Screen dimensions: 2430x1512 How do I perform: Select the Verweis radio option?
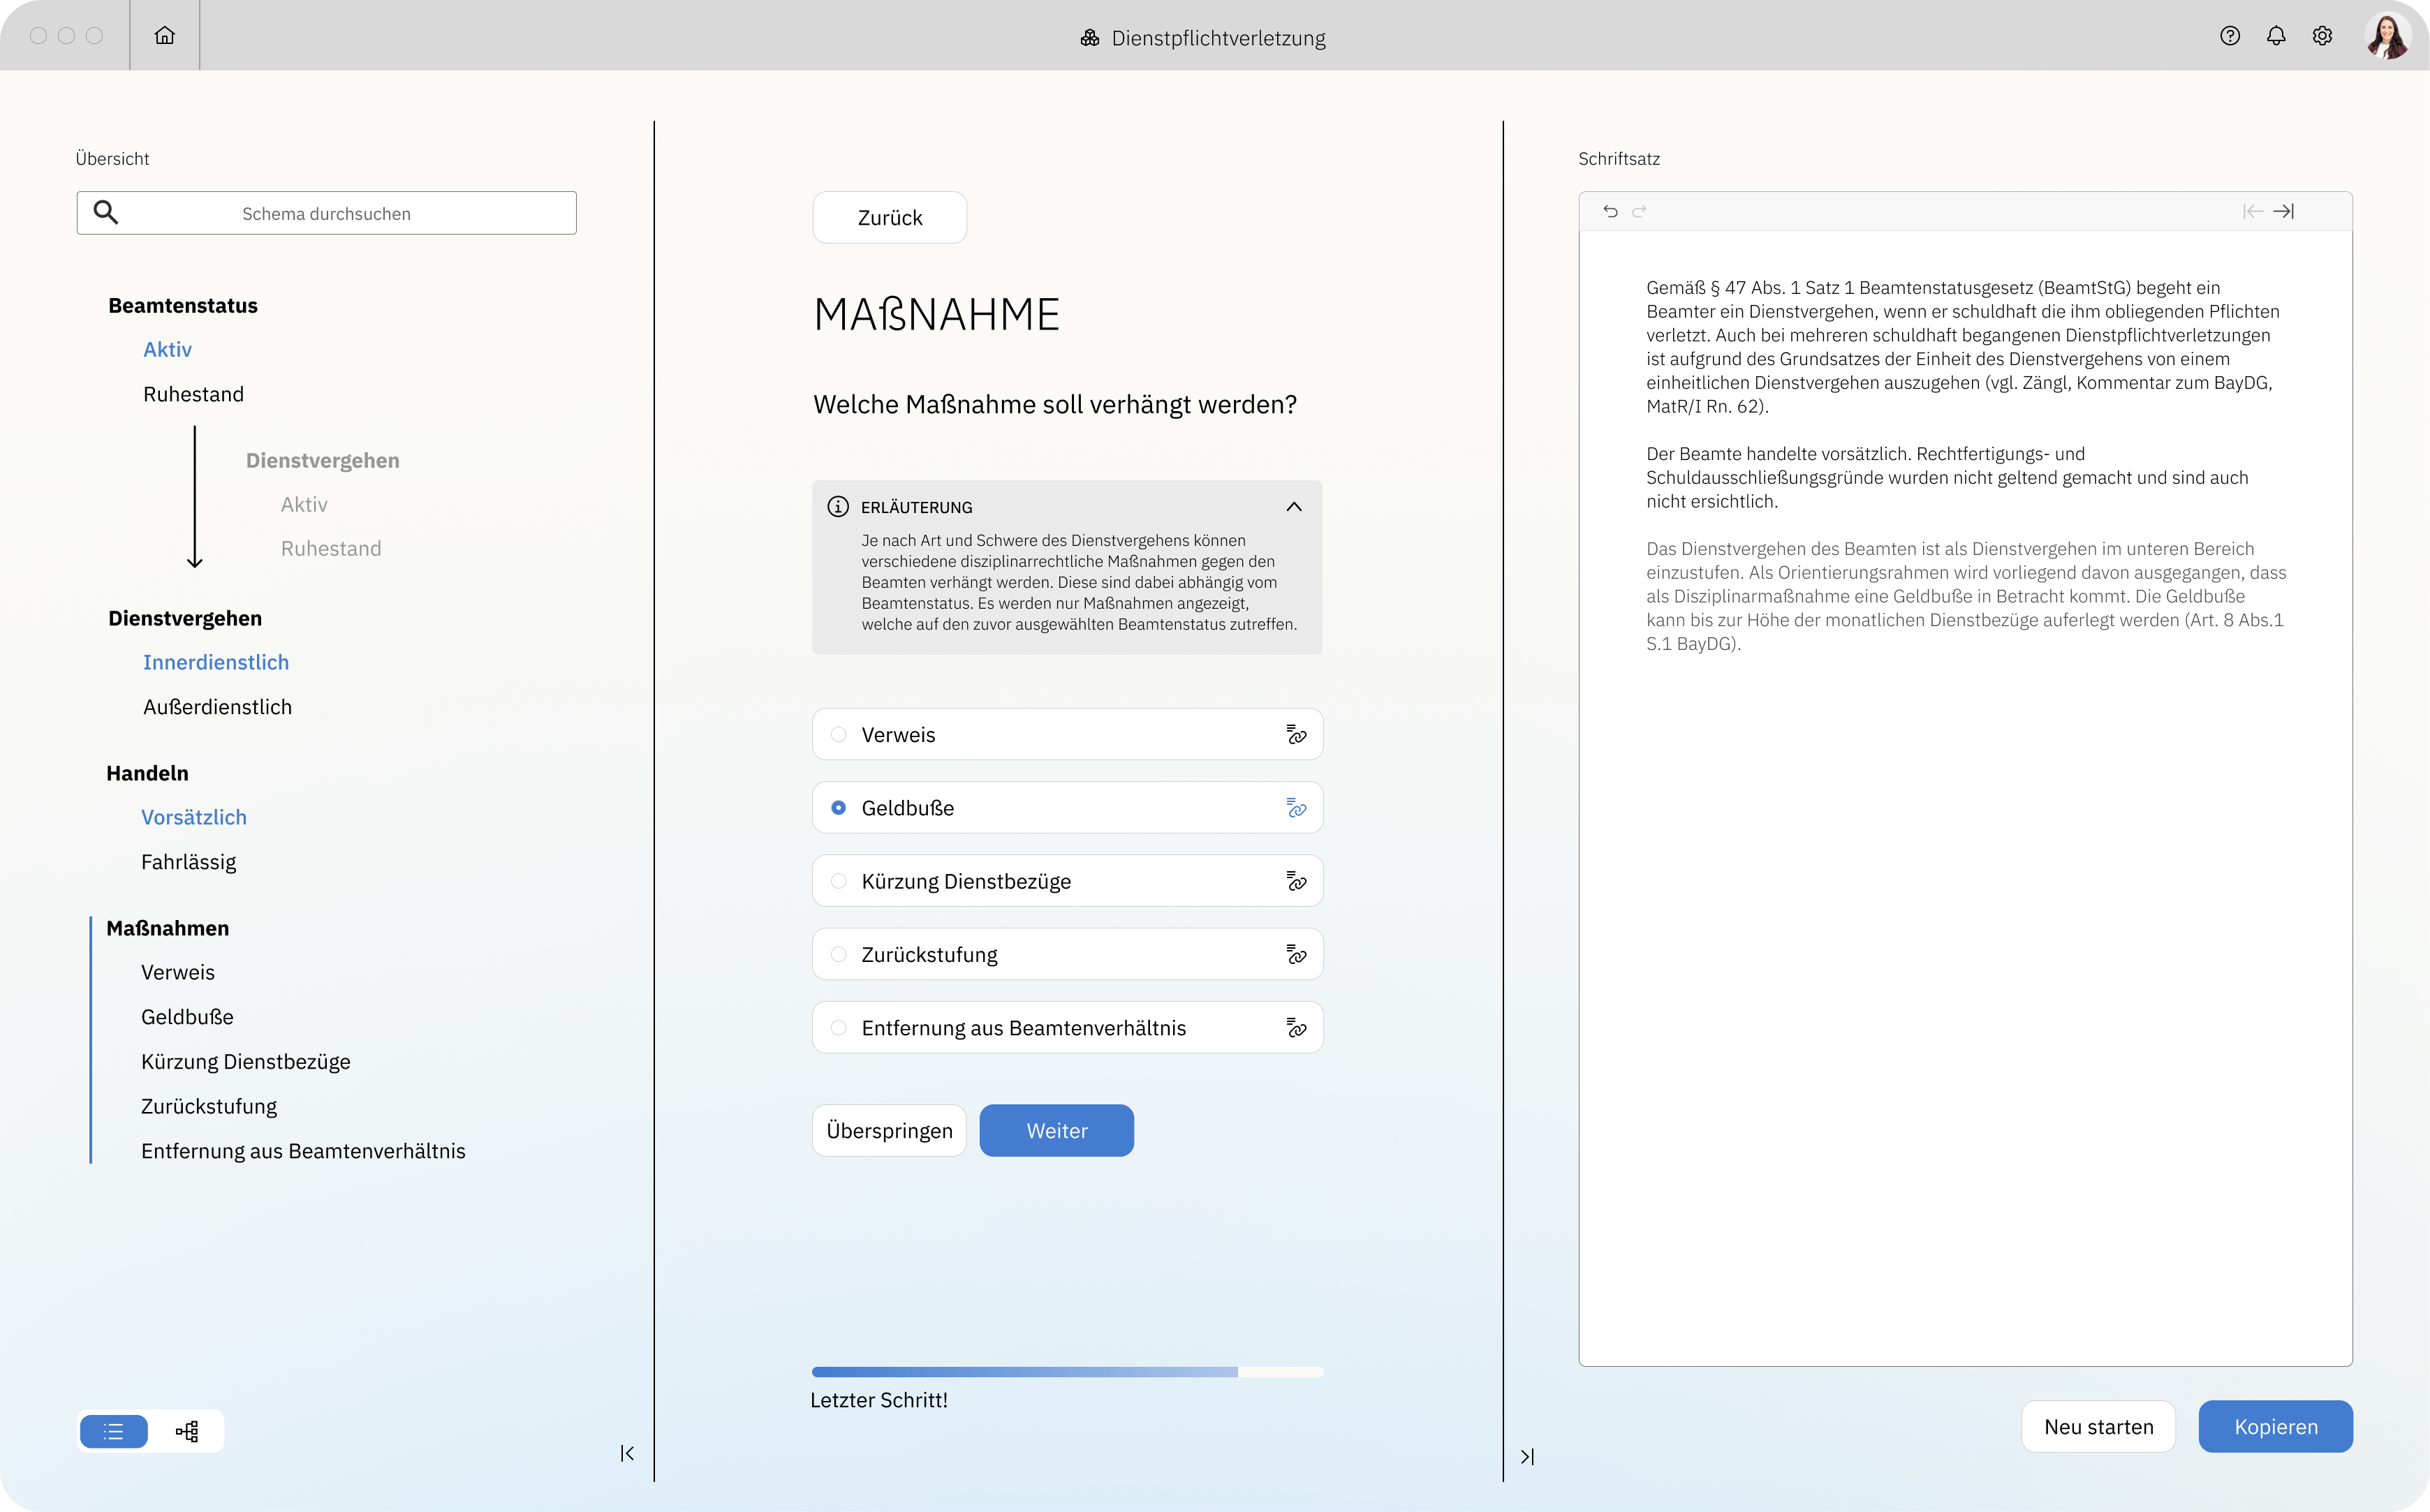point(839,735)
